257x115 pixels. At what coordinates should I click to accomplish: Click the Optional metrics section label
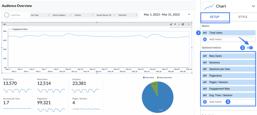point(211,48)
